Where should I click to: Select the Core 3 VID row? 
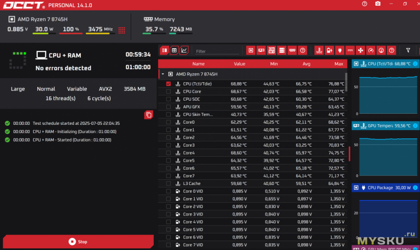coord(252,214)
